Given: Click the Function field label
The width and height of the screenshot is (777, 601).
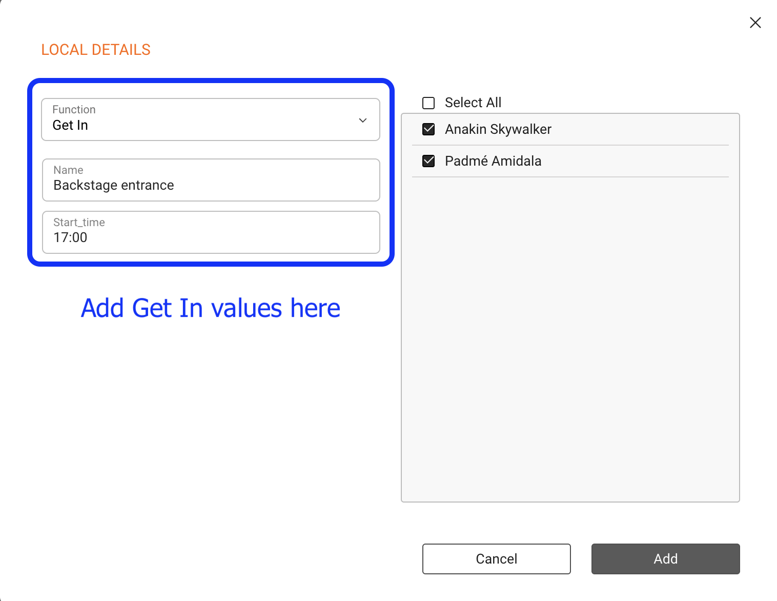Looking at the screenshot, I should pyautogui.click(x=74, y=110).
